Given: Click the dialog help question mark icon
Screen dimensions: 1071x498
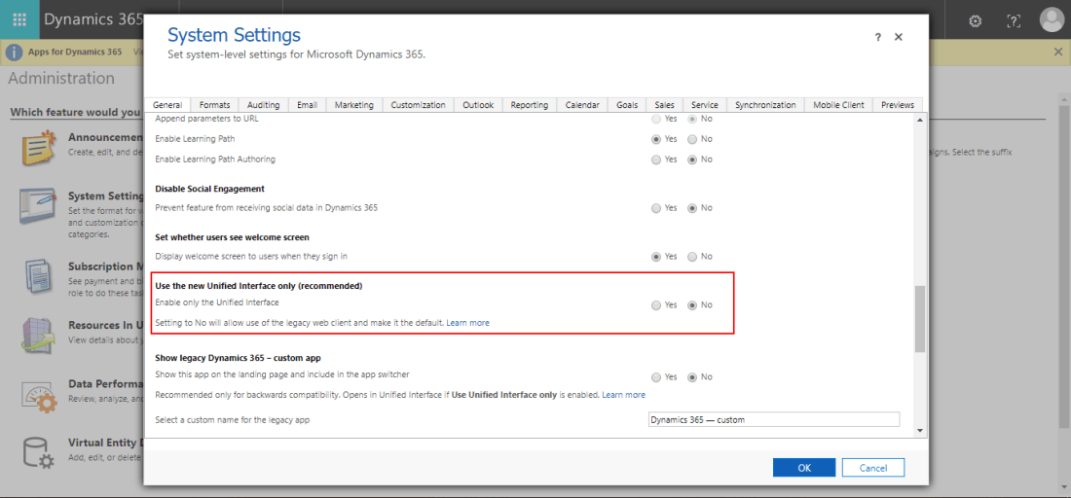Looking at the screenshot, I should click(877, 37).
